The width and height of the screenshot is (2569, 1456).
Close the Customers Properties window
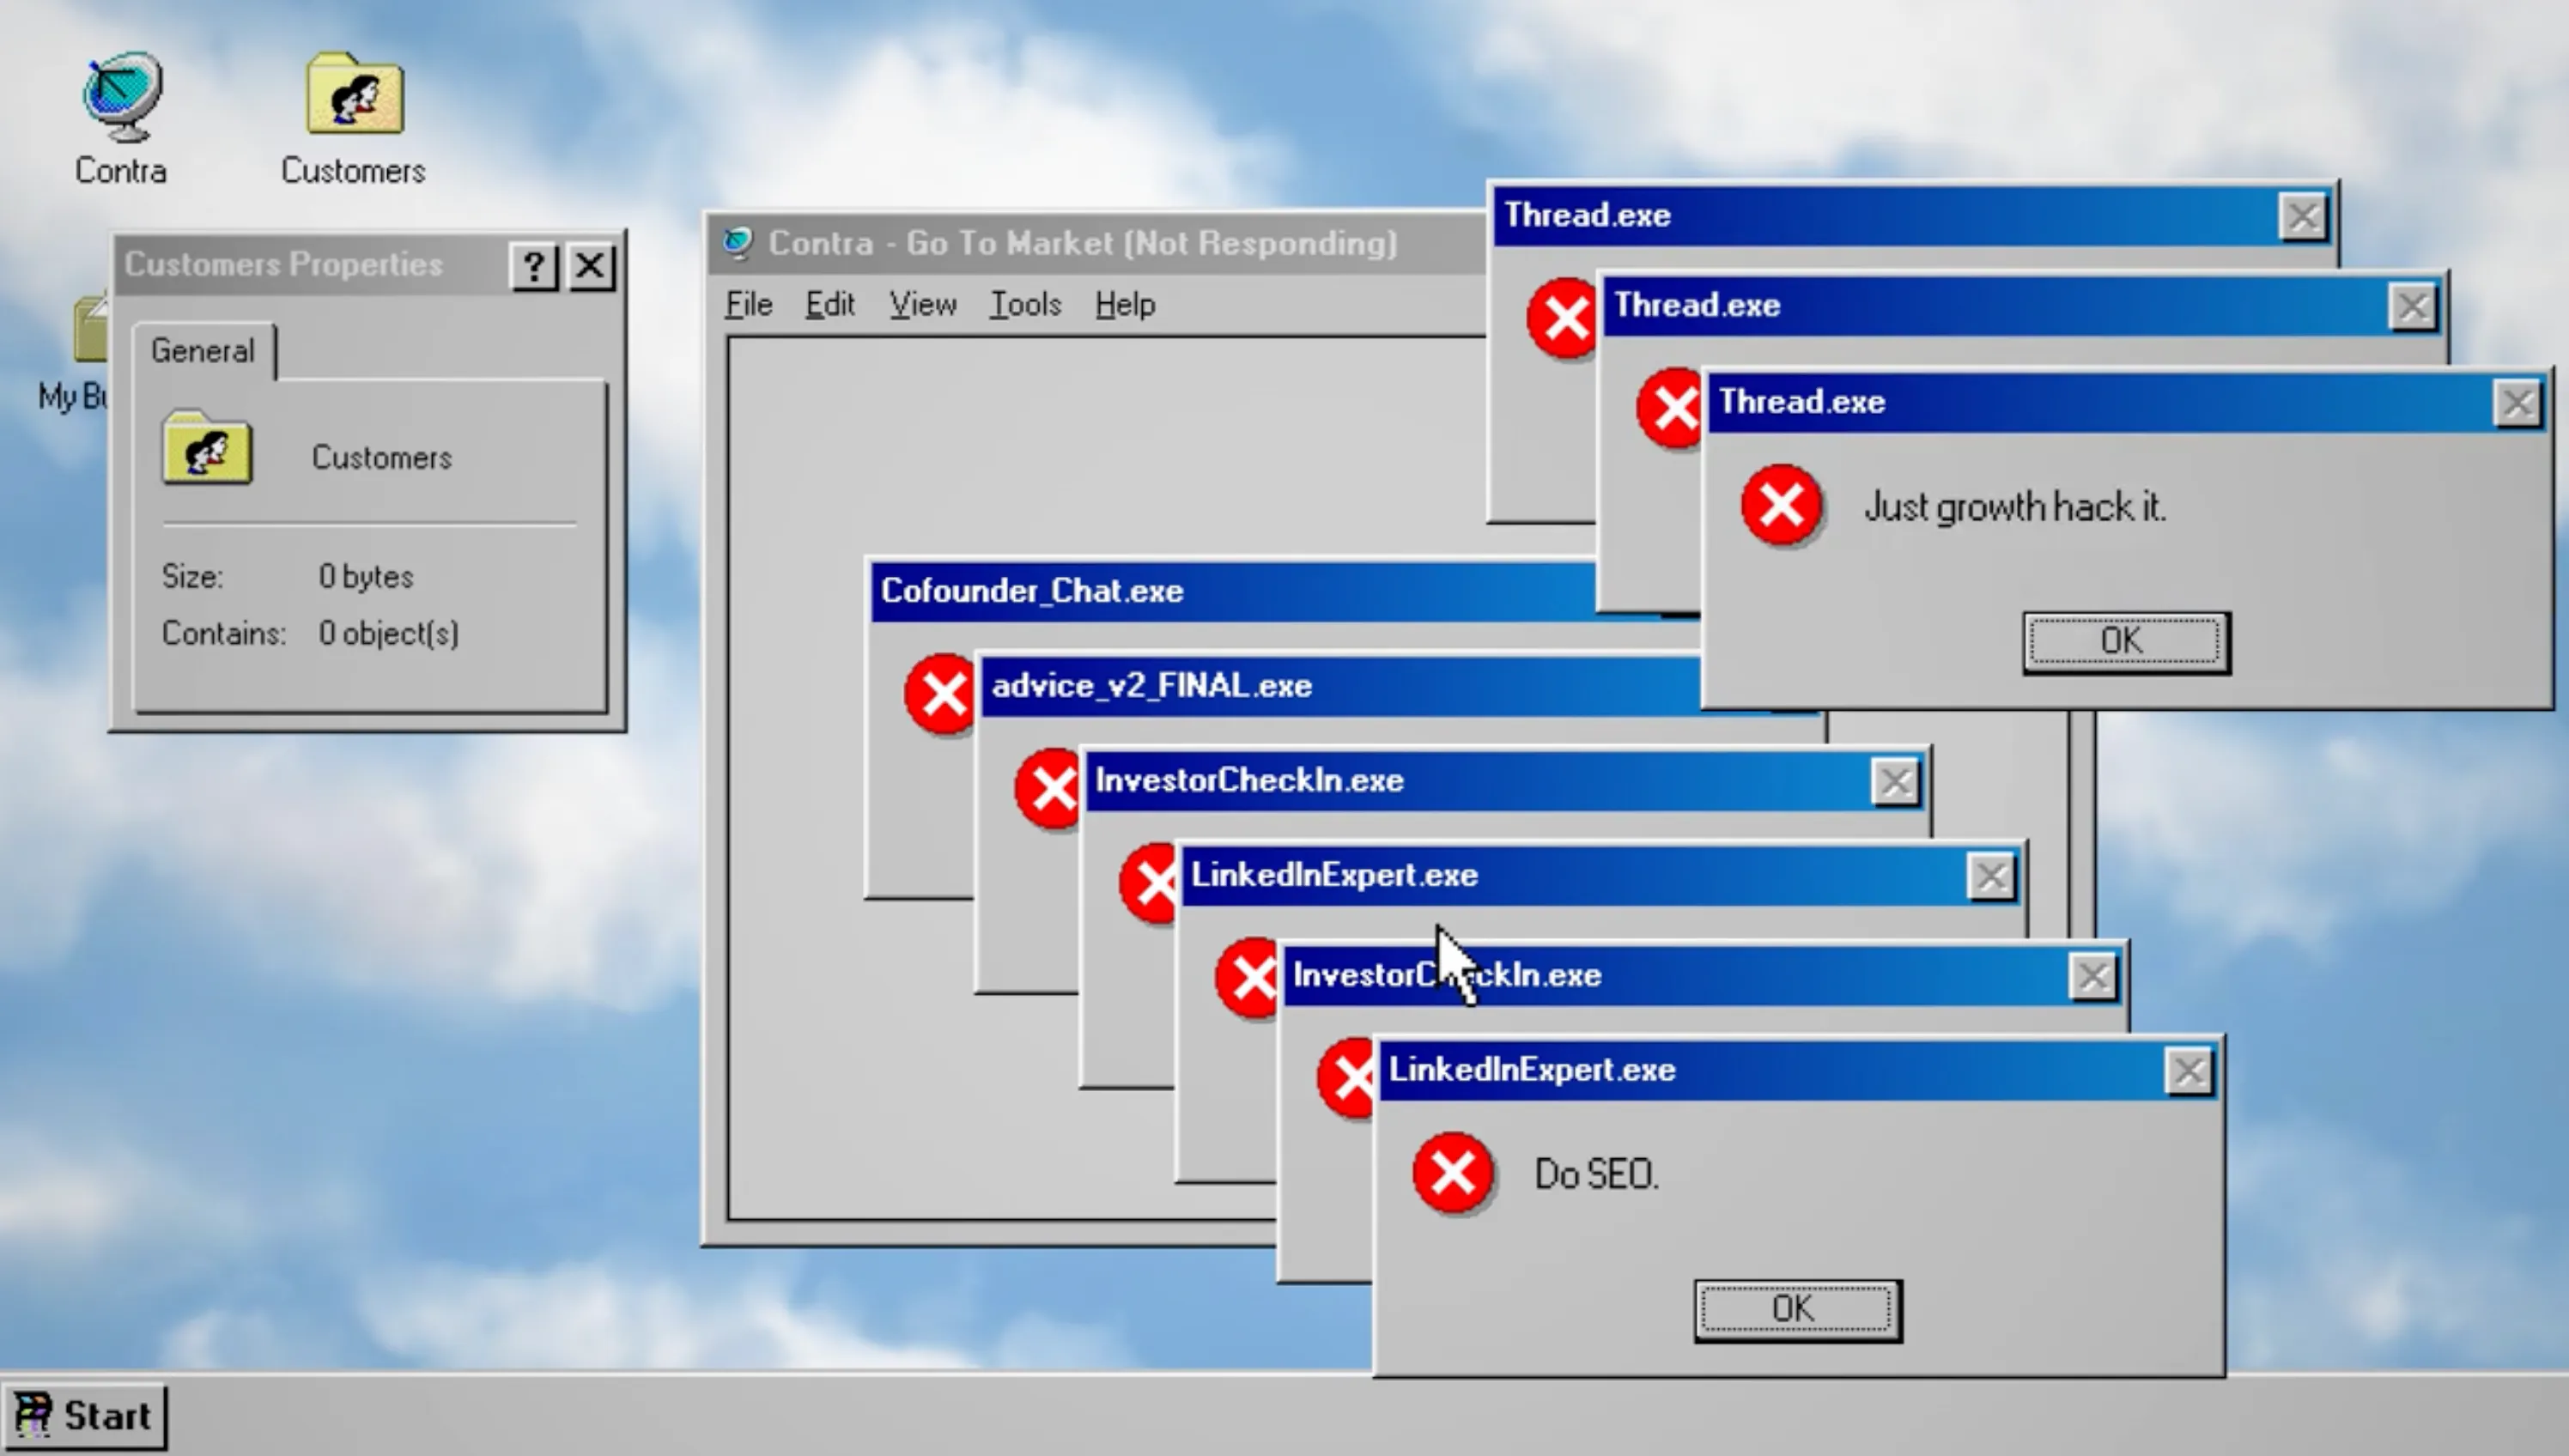pyautogui.click(x=591, y=266)
